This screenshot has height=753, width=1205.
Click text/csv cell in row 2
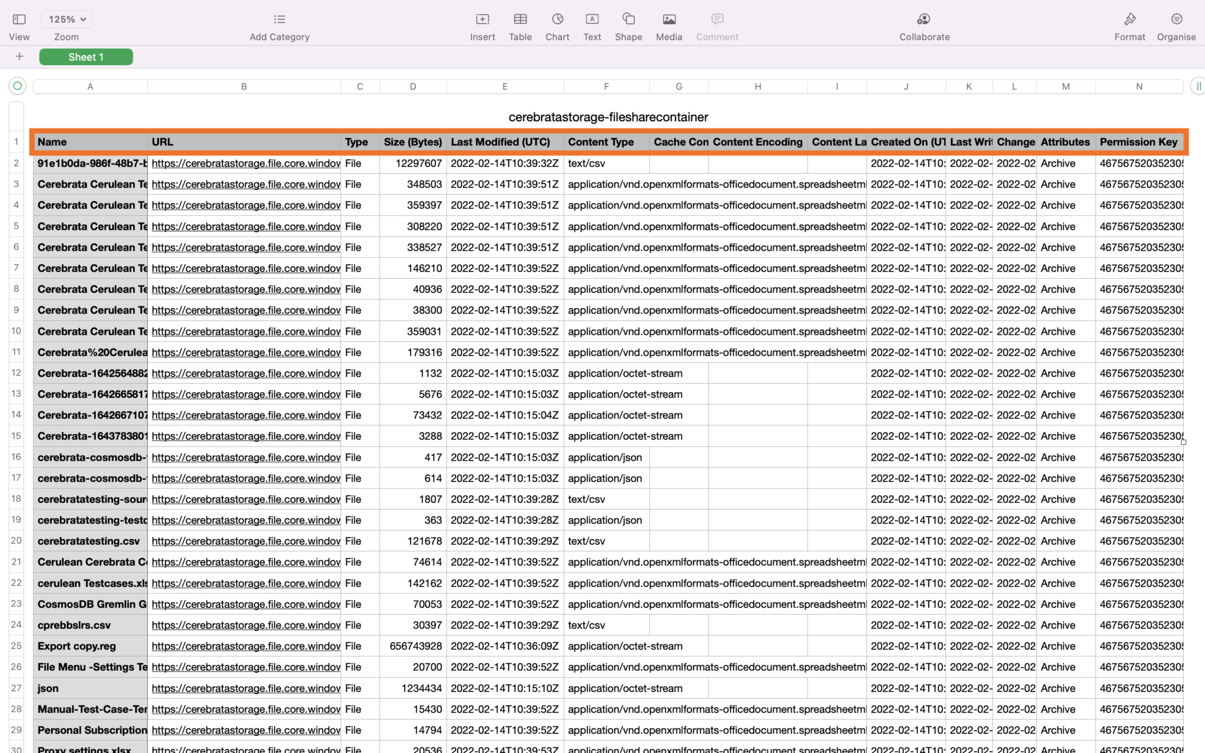coord(606,164)
